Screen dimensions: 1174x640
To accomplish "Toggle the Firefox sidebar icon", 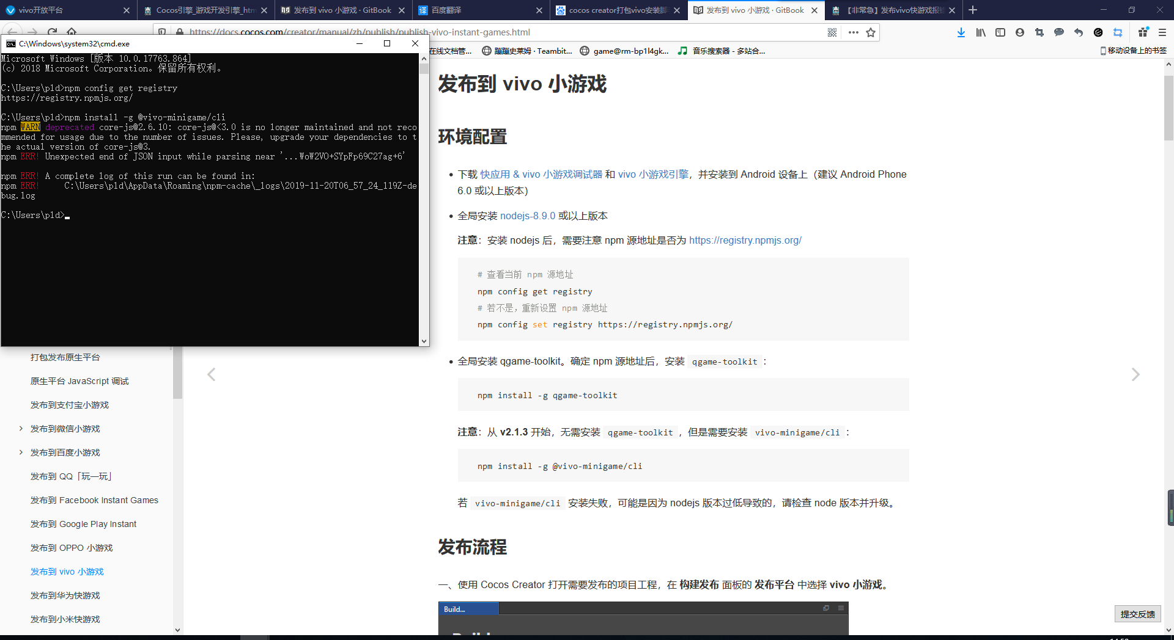I will tap(1000, 32).
